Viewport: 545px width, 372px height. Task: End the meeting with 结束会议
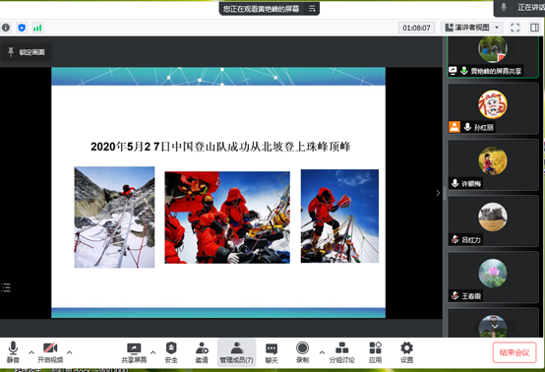pos(515,352)
